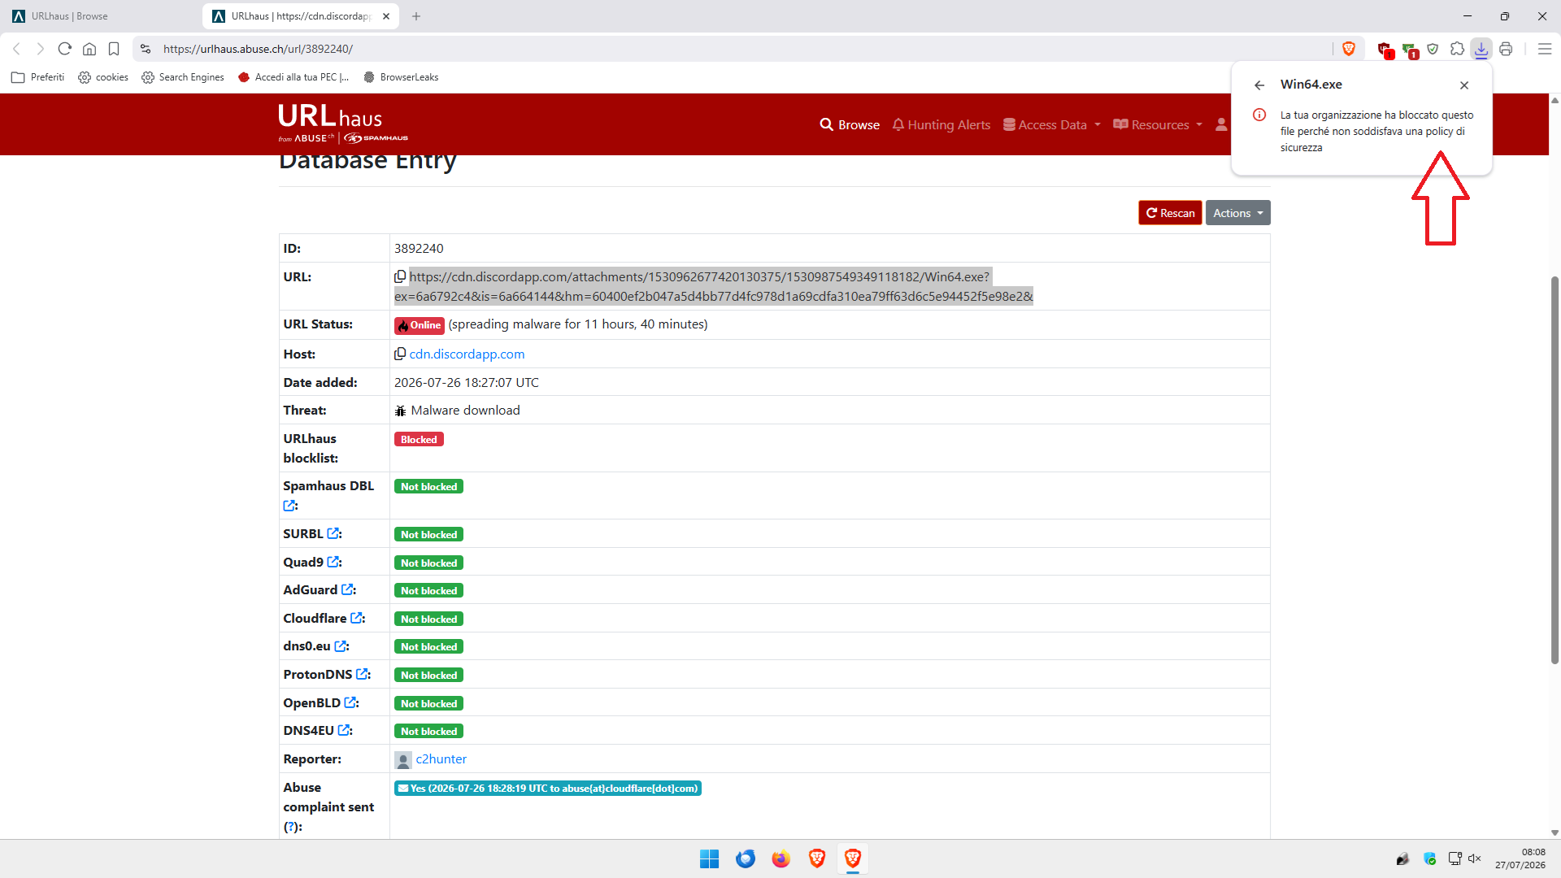Click the "Win64.exe" title in the download popup

point(1311,85)
